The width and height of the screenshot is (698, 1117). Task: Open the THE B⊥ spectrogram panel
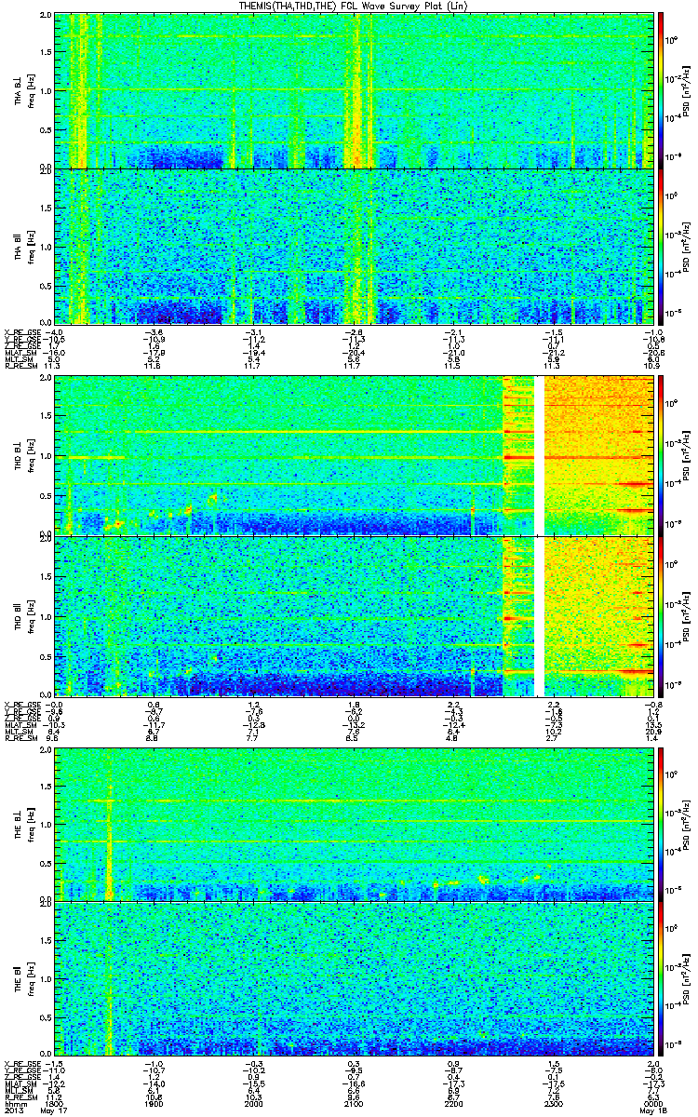pyautogui.click(x=355, y=823)
